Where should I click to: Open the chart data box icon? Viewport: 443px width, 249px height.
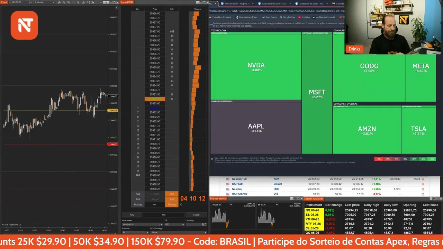[83, 2]
